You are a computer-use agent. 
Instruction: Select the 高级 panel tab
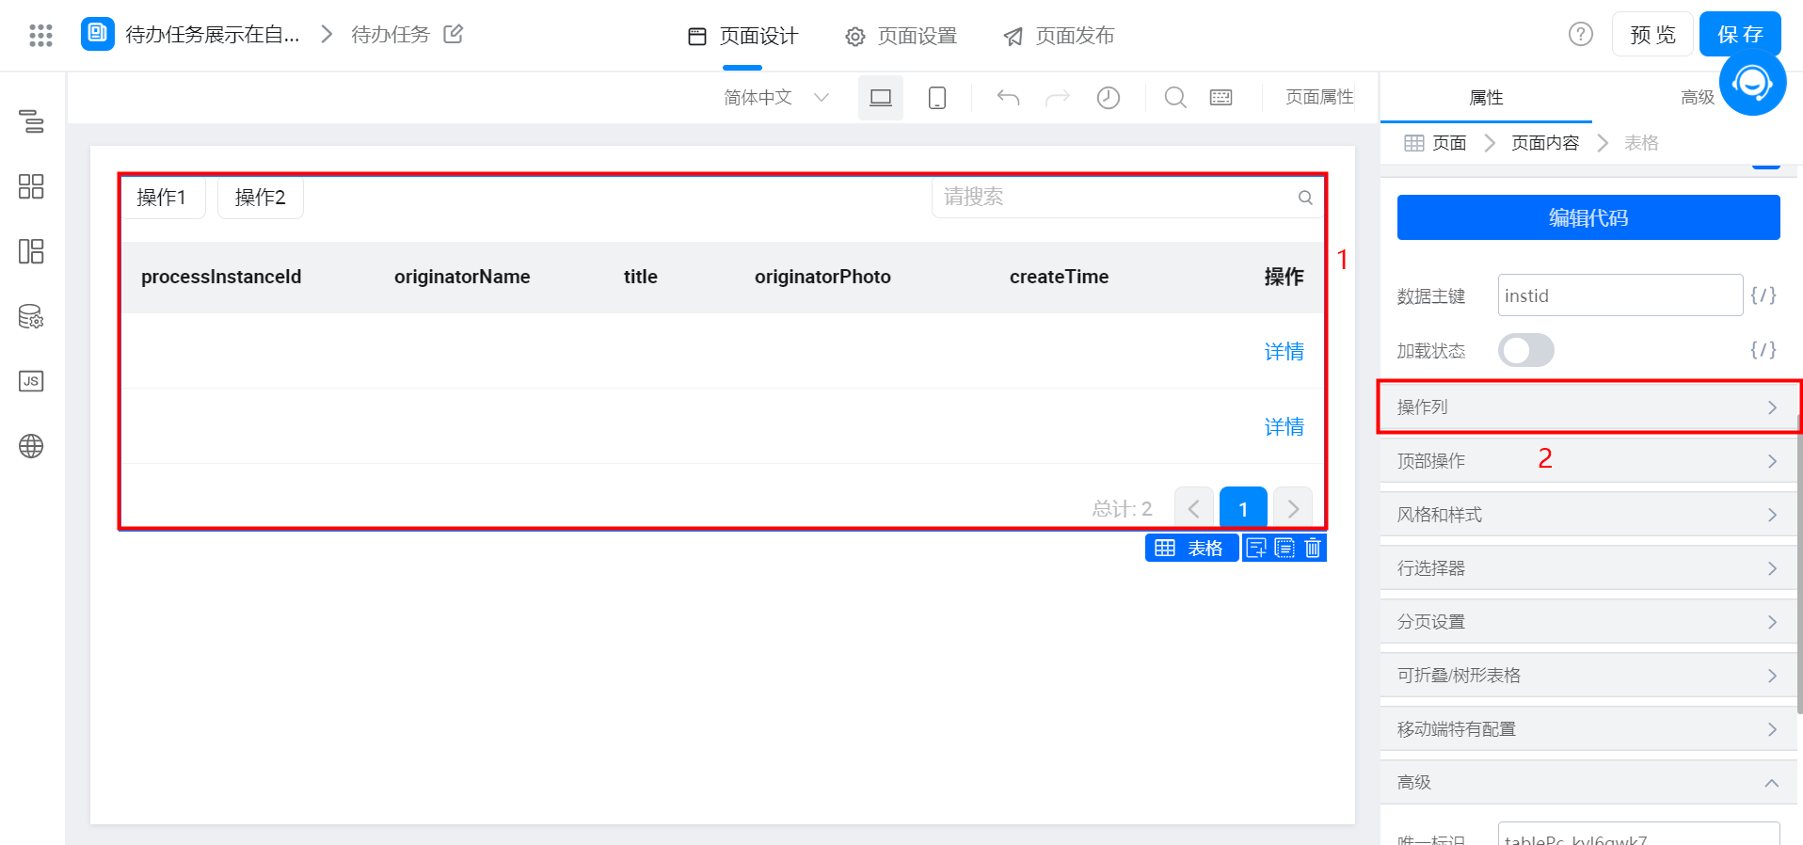pos(1697,98)
